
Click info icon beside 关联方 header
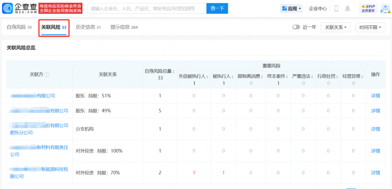[x=47, y=74]
